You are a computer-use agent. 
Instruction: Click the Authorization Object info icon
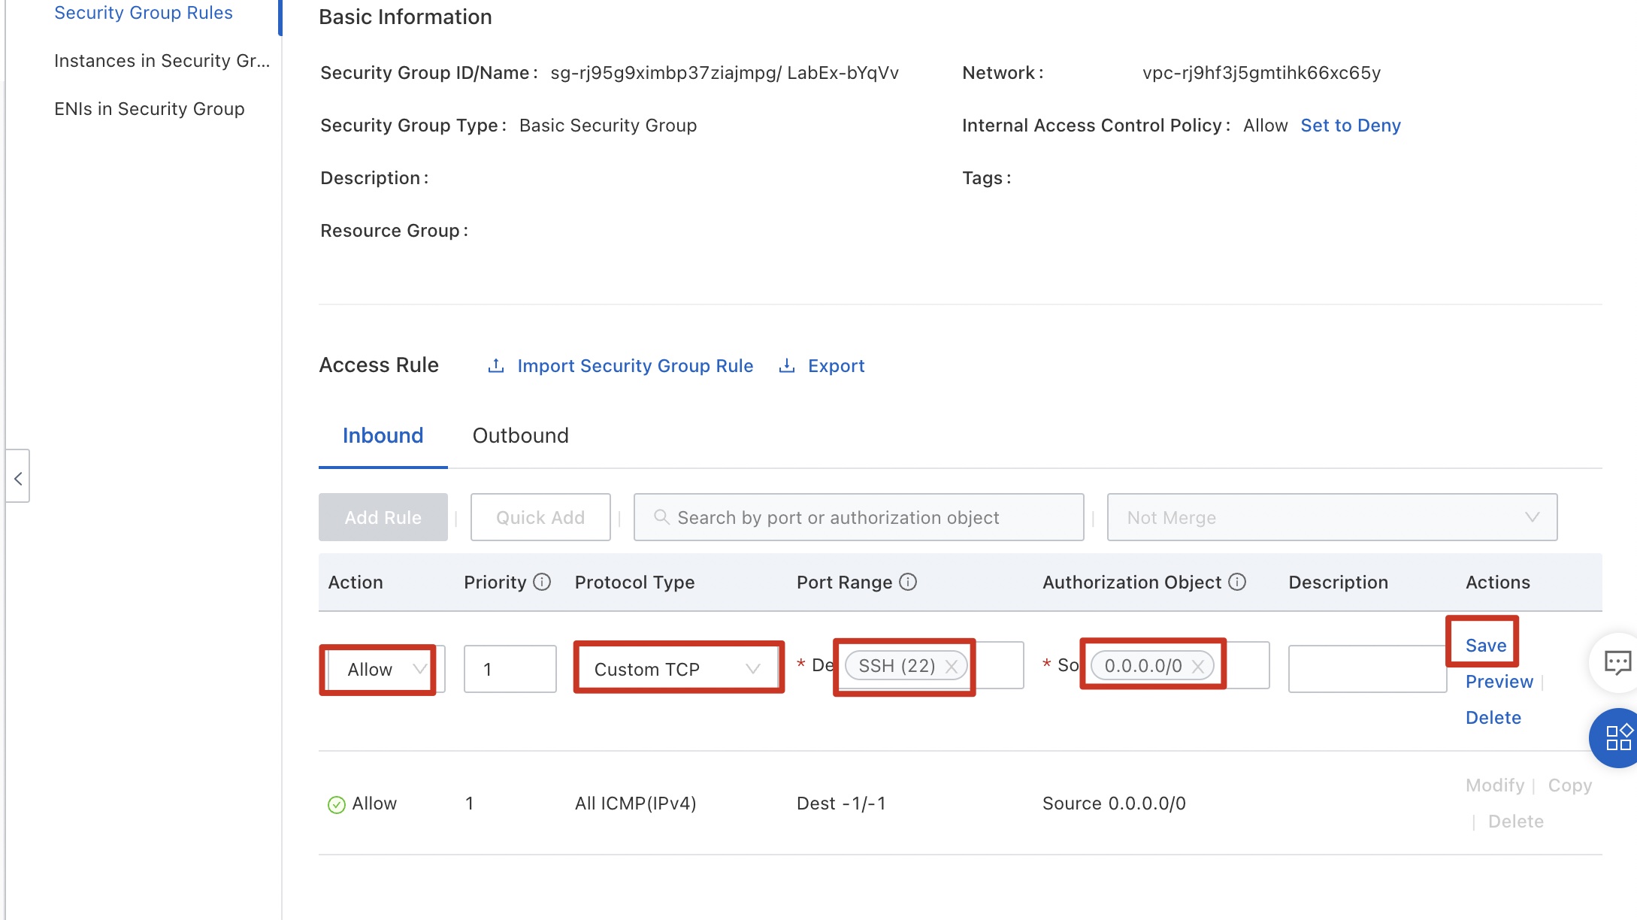coord(1237,582)
